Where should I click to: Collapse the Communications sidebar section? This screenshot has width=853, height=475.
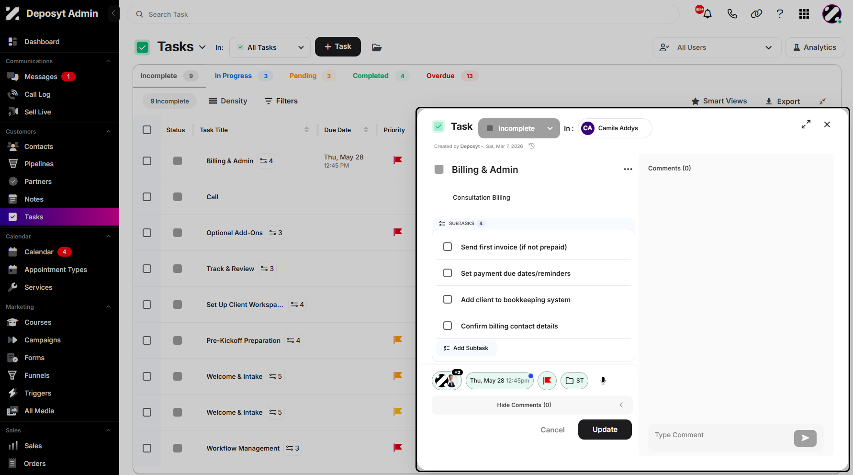point(108,61)
